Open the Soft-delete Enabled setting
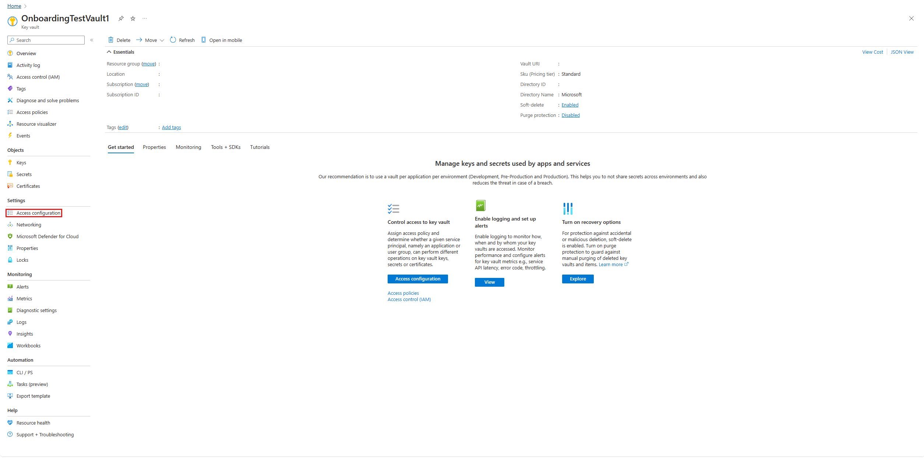Image resolution: width=924 pixels, height=458 pixels. pyautogui.click(x=569, y=105)
